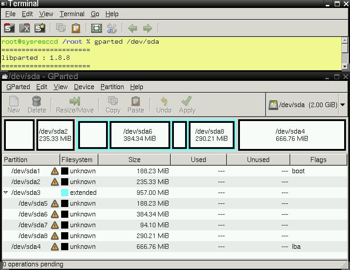
Task: Open Terminal Help menu
Action: (x=112, y=14)
